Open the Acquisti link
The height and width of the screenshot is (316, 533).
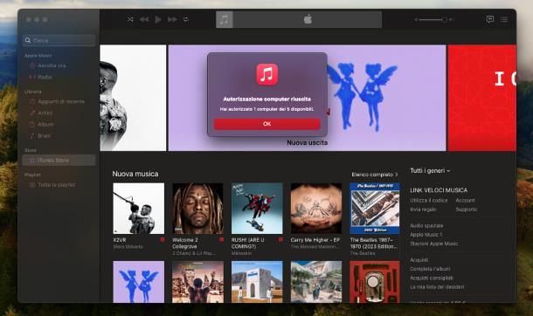(419, 260)
